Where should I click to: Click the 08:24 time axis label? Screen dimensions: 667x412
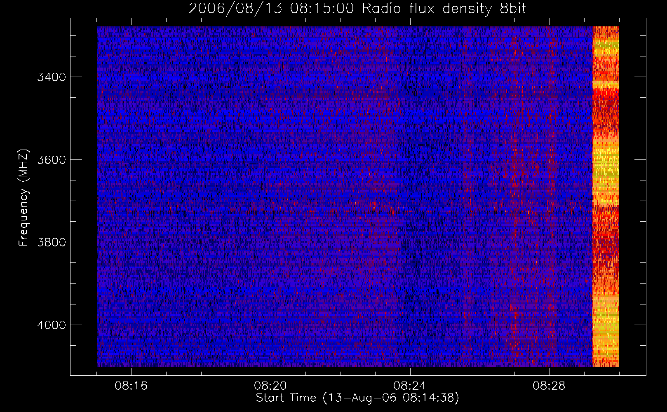tap(410, 386)
